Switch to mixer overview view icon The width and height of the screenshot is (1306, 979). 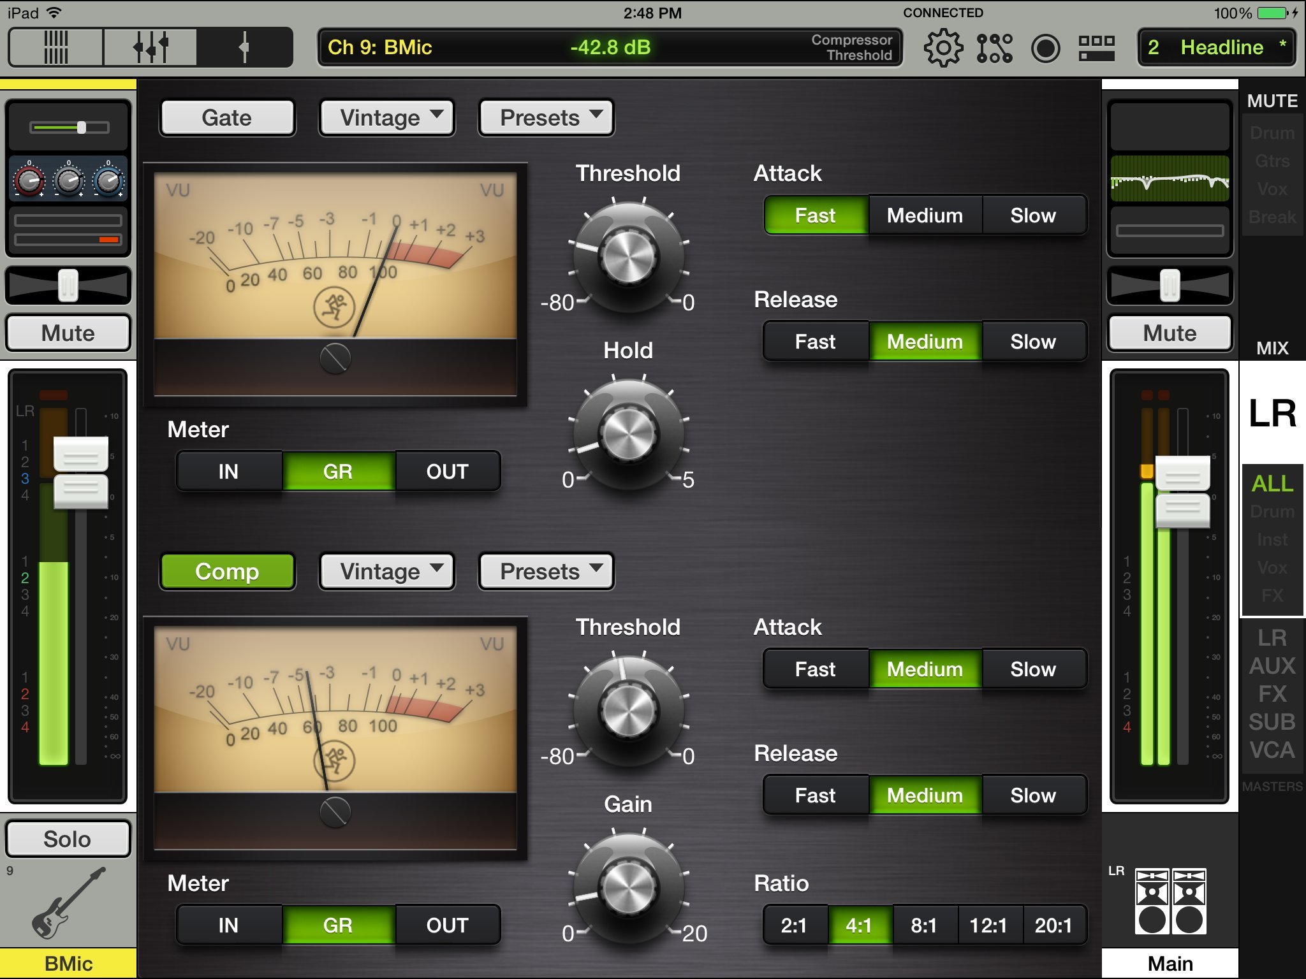(56, 47)
